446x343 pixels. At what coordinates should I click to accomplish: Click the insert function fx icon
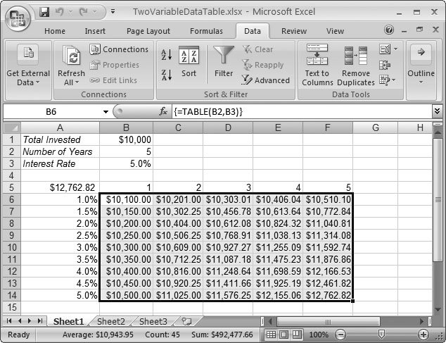(x=163, y=111)
